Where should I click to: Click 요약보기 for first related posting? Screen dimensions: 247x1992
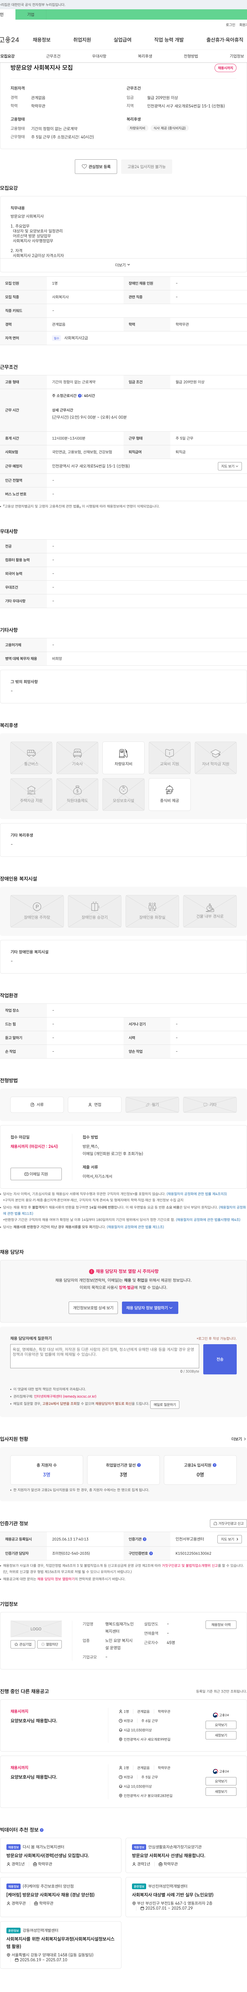point(221,1724)
